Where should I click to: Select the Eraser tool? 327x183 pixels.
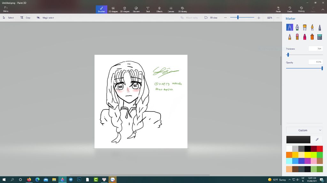tap(297, 37)
